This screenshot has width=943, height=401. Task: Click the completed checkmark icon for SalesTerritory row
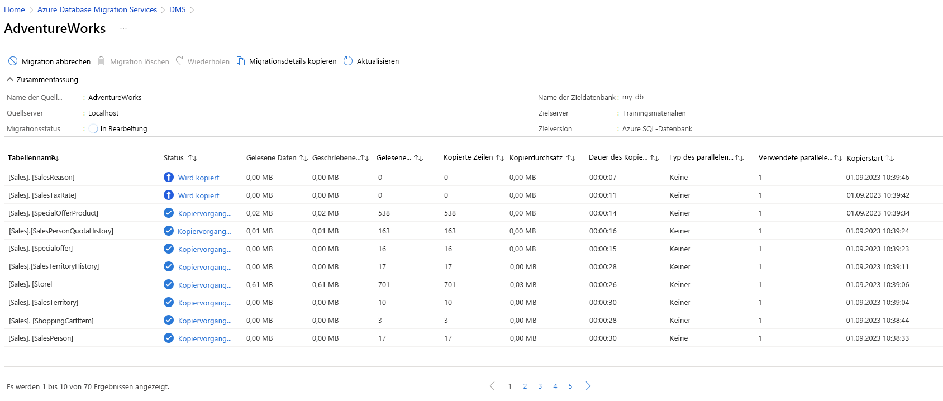coord(169,302)
